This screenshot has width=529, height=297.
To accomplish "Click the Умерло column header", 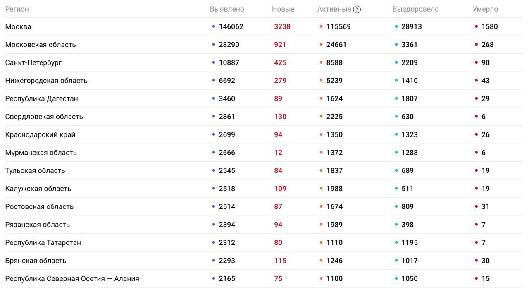I will (x=485, y=9).
